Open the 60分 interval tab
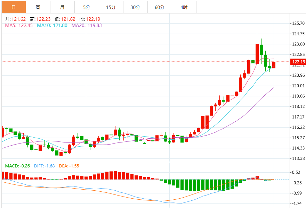 160,7
